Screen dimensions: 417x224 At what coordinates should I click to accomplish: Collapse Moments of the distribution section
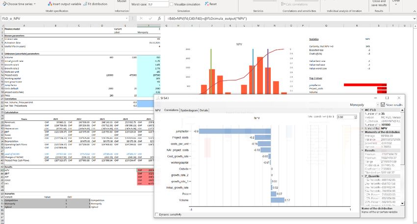(x=363, y=132)
